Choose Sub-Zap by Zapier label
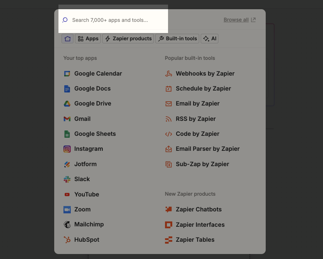323x259 pixels. pyautogui.click(x=203, y=164)
